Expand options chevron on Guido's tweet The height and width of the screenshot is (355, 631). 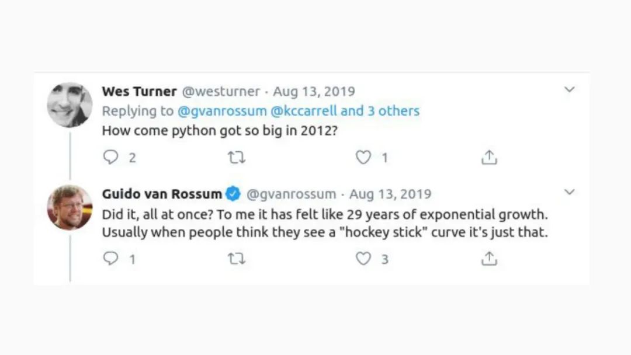coord(569,192)
